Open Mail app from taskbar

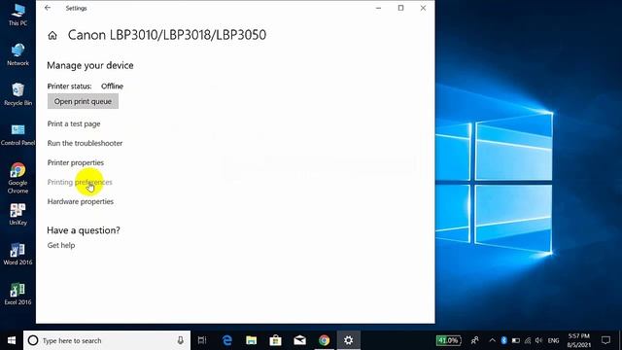[300, 340]
